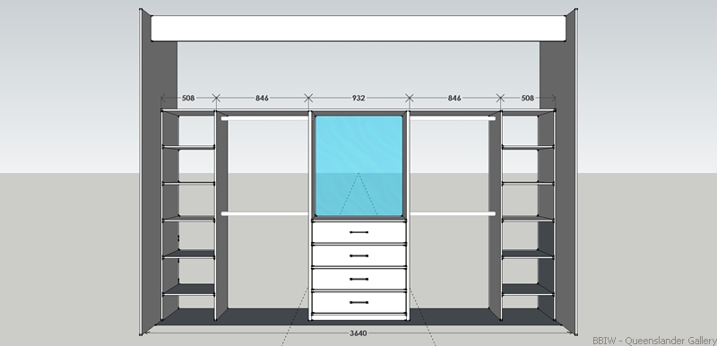Click the bottom drawer front
Viewport: 717px width, 346px height.
(358, 302)
